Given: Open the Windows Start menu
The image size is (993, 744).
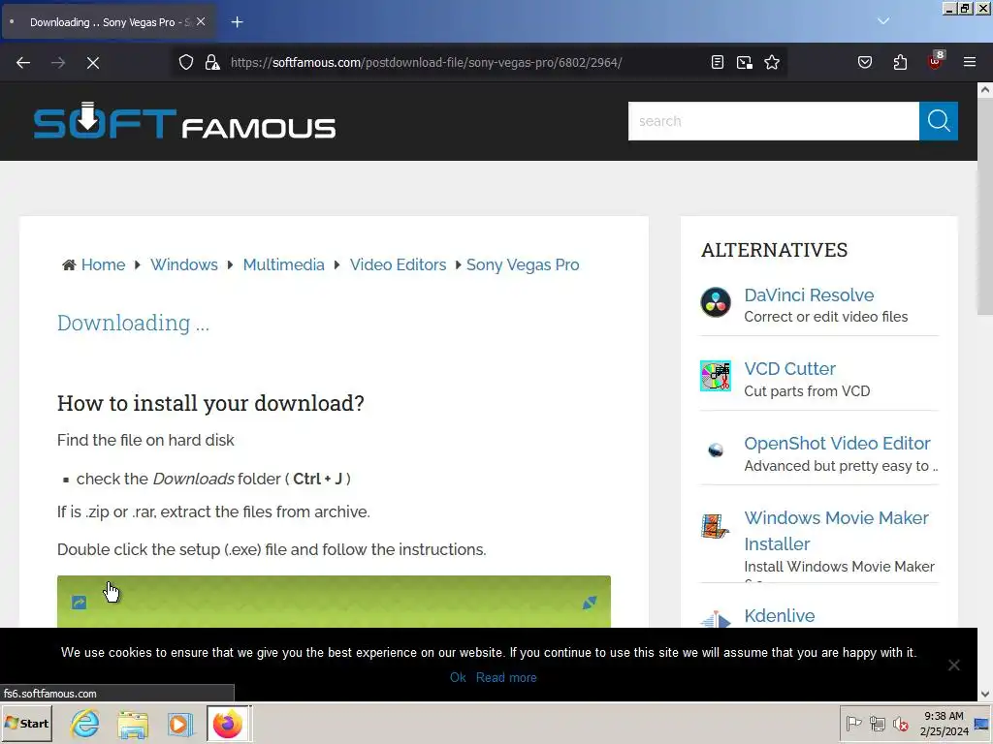Looking at the screenshot, I should [x=27, y=723].
